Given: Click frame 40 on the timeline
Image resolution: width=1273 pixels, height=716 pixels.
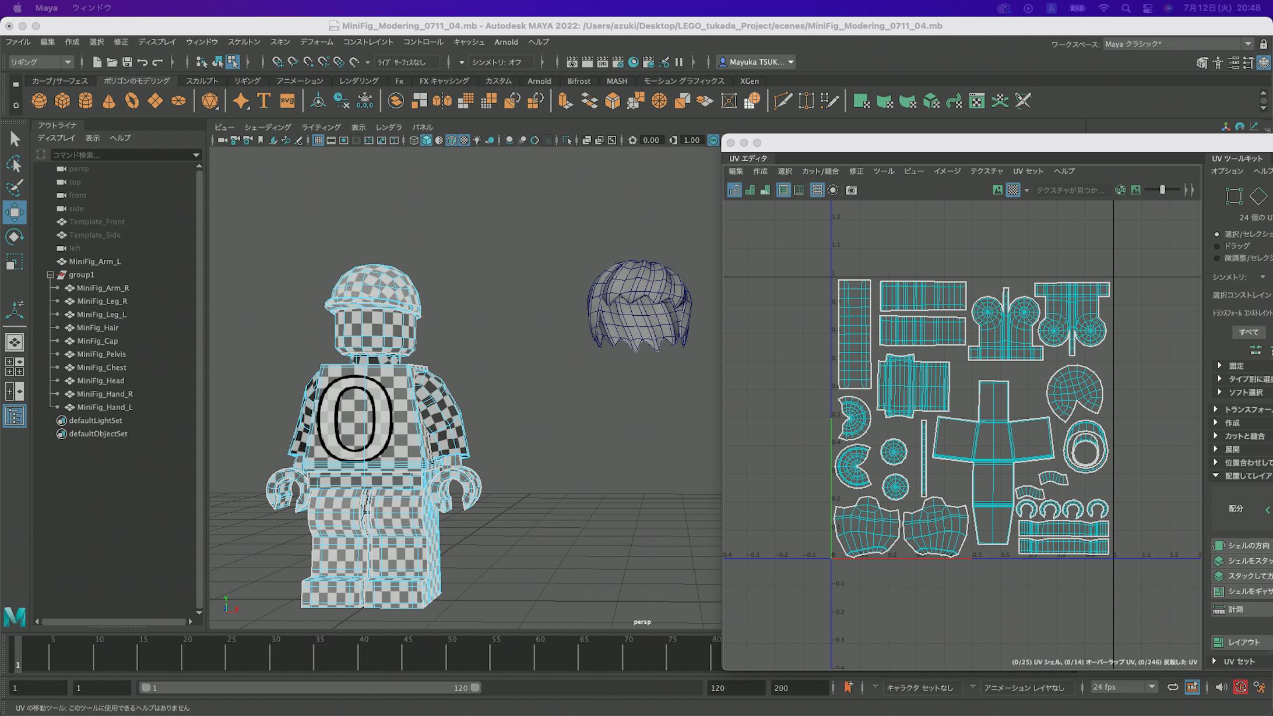Looking at the screenshot, I should [364, 652].
